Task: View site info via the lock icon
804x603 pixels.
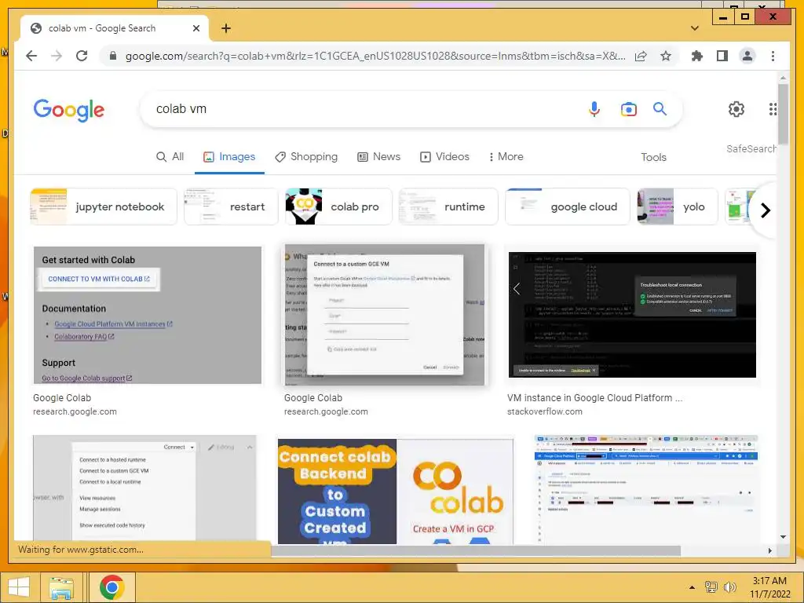Action: 113,56
